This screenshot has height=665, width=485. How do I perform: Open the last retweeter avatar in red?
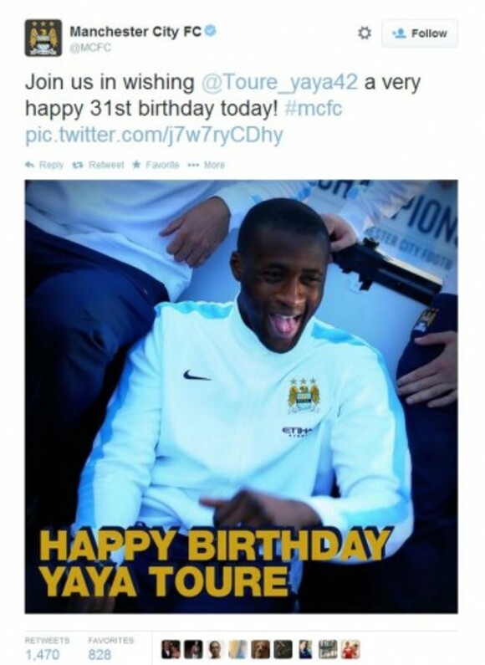coord(351,650)
